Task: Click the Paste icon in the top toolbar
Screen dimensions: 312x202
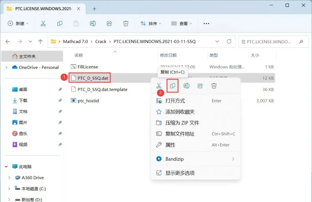Action: [x=76, y=23]
